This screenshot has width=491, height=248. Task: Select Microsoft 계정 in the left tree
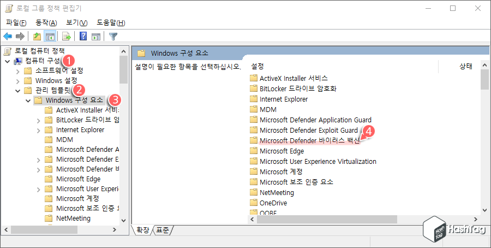click(x=77, y=198)
